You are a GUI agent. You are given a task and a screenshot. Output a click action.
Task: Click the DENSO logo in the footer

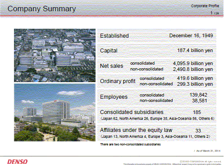(x=18, y=162)
